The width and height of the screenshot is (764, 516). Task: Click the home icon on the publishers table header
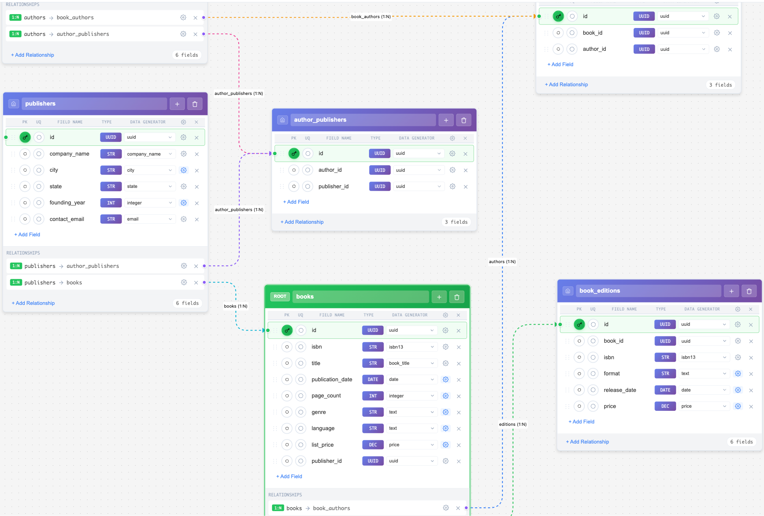pyautogui.click(x=13, y=103)
